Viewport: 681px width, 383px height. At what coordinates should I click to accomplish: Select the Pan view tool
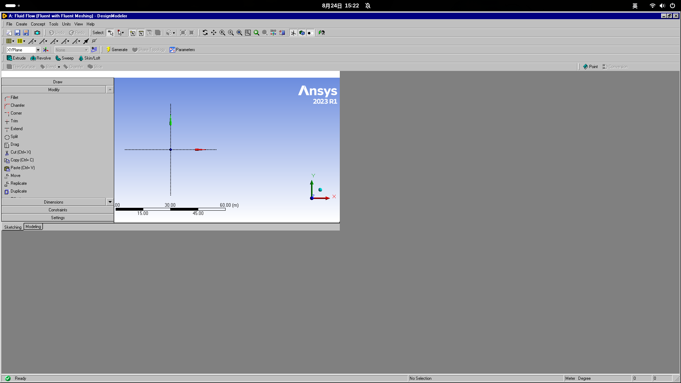[214, 33]
